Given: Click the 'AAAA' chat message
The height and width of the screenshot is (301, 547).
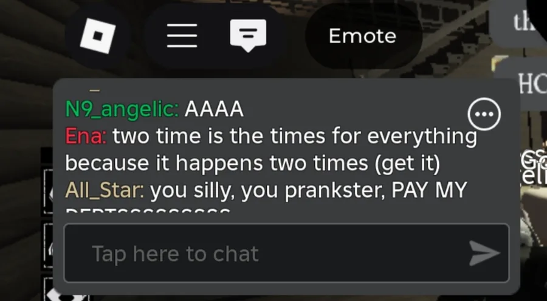Looking at the screenshot, I should 214,109.
